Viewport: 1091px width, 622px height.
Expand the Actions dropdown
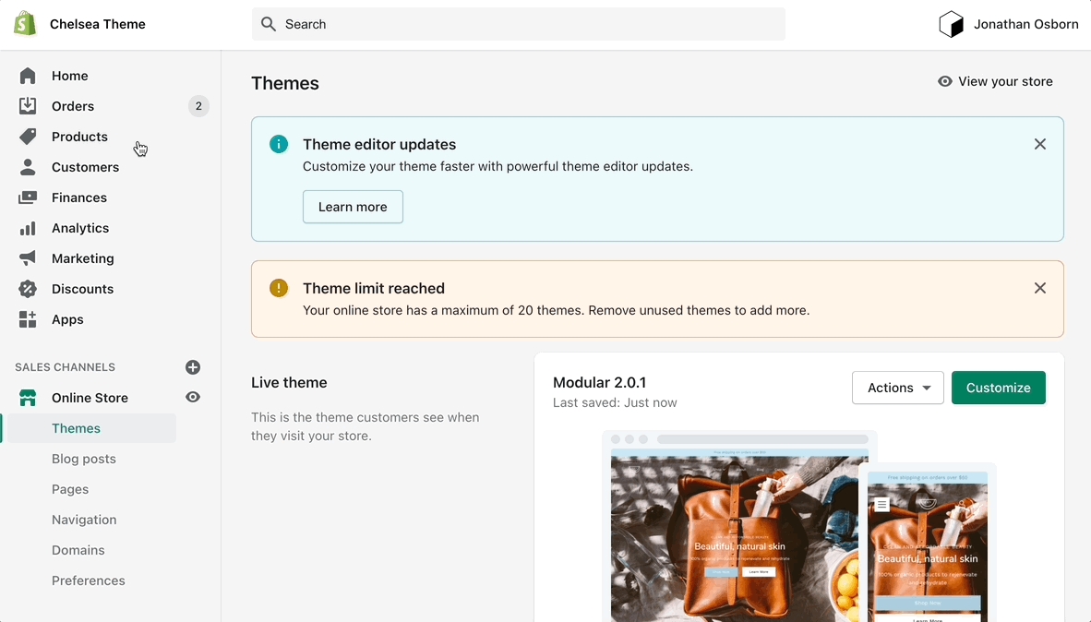pyautogui.click(x=897, y=388)
